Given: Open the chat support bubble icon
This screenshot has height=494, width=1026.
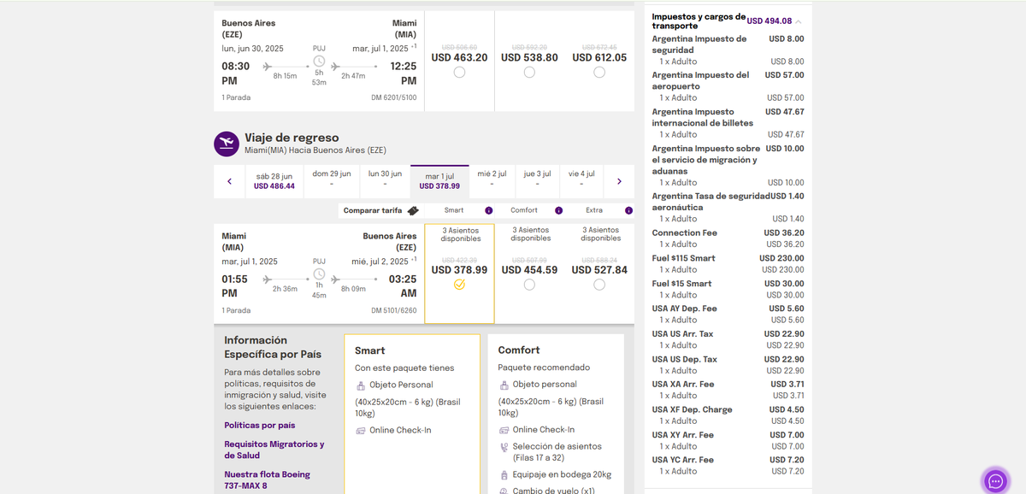Looking at the screenshot, I should coord(995,480).
